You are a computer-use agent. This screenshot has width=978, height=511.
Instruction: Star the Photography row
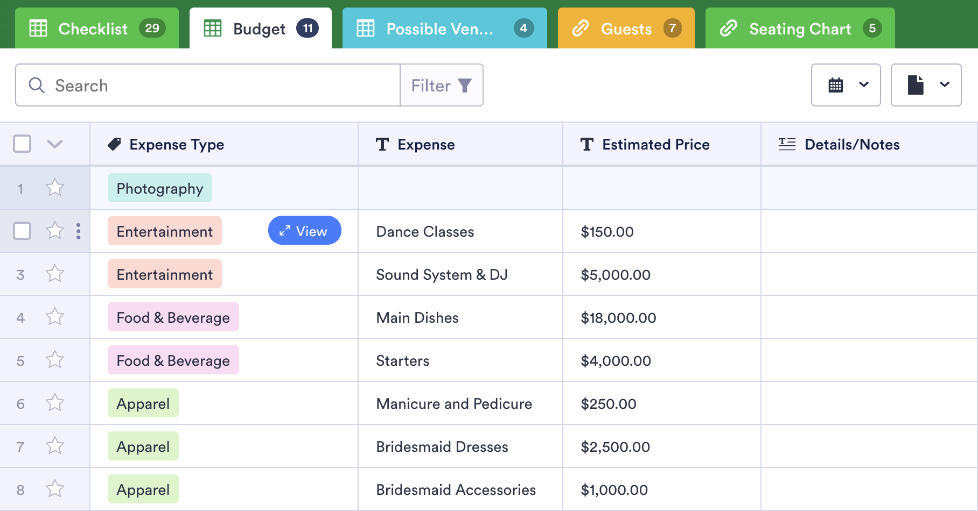(x=55, y=188)
